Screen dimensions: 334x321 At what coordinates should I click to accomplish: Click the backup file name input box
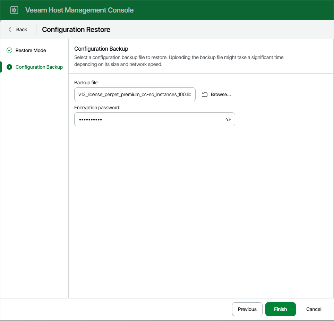coord(135,94)
